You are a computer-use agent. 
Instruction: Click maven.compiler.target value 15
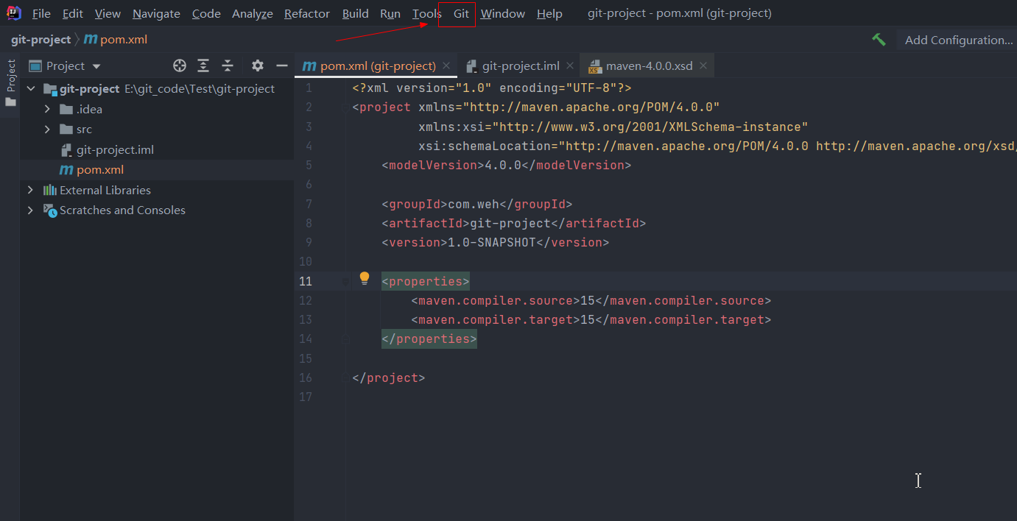588,319
